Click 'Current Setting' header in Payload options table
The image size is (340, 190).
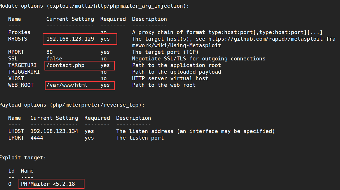[54, 118]
